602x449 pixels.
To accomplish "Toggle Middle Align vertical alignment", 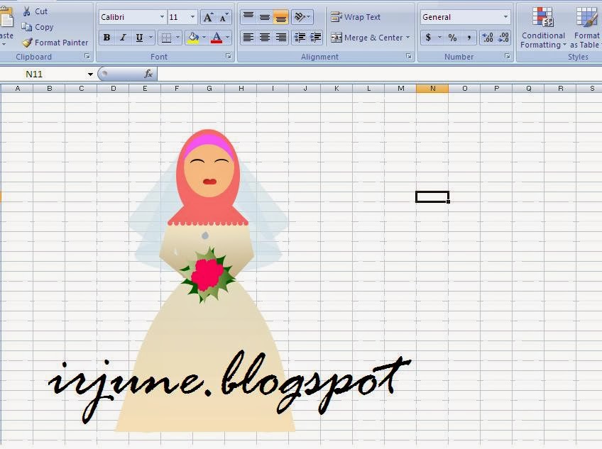I will (263, 16).
